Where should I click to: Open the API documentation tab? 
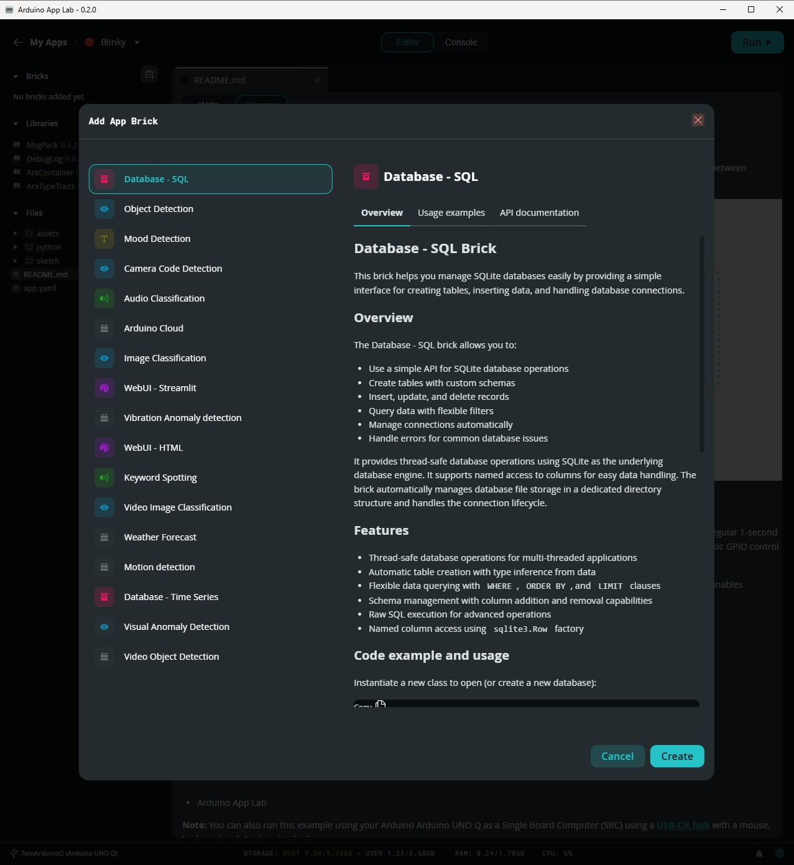[539, 213]
